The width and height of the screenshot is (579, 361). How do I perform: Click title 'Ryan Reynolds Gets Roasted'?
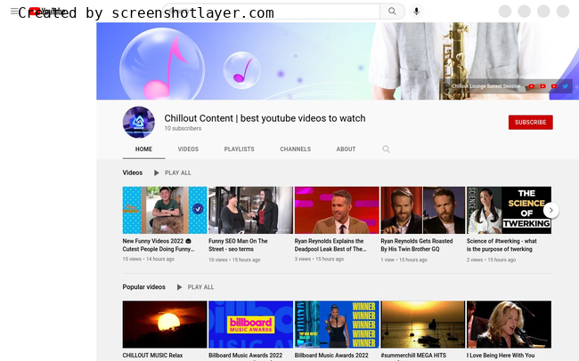[x=417, y=245]
